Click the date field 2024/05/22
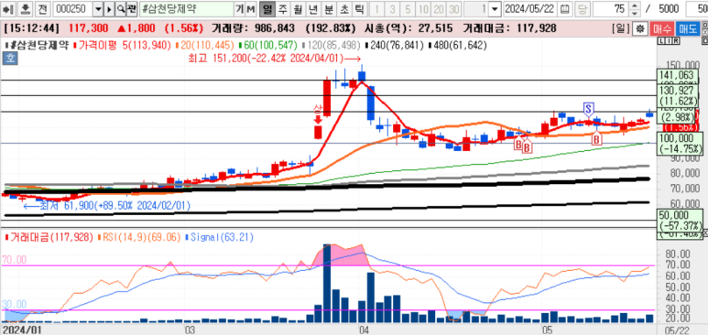708x335 pixels. click(530, 8)
